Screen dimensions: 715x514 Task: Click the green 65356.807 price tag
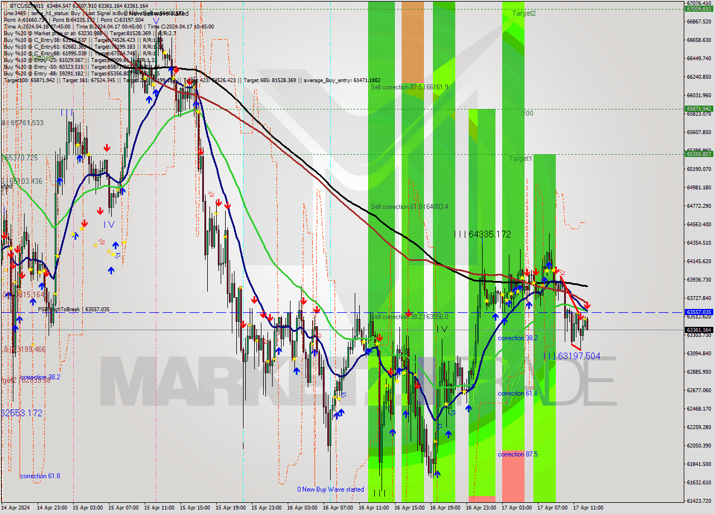(x=699, y=154)
